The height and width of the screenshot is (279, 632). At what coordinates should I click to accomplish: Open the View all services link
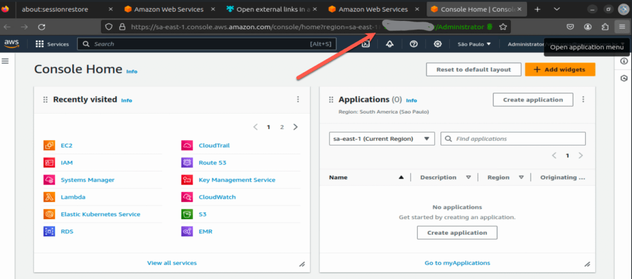172,263
